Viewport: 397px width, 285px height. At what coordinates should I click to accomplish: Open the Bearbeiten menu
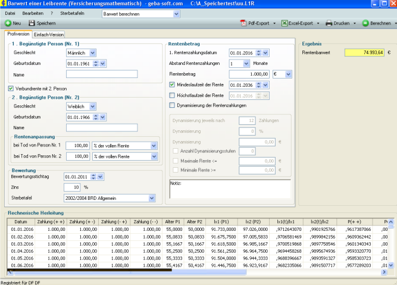pos(33,13)
